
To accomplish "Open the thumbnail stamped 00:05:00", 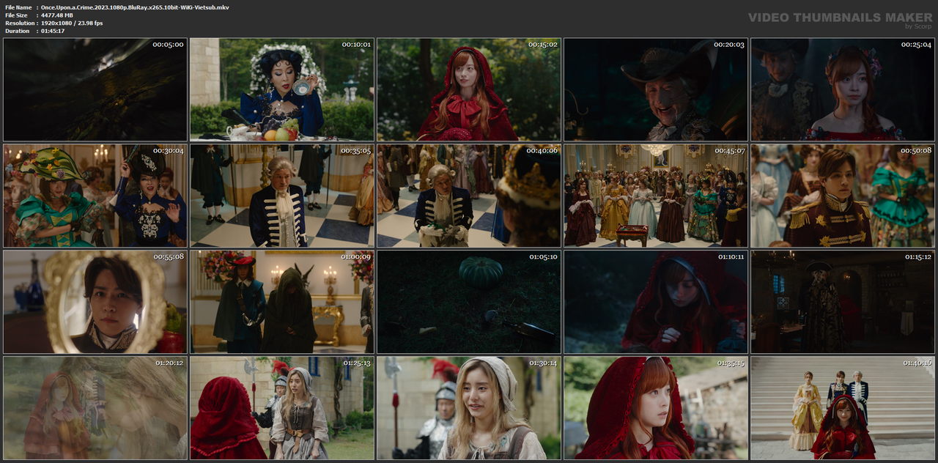I will click(95, 89).
